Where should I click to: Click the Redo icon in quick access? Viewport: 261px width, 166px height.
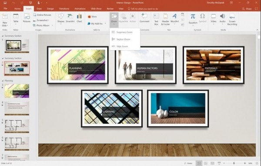coord(22,3)
